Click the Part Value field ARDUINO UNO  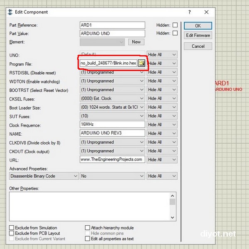coord(112,34)
